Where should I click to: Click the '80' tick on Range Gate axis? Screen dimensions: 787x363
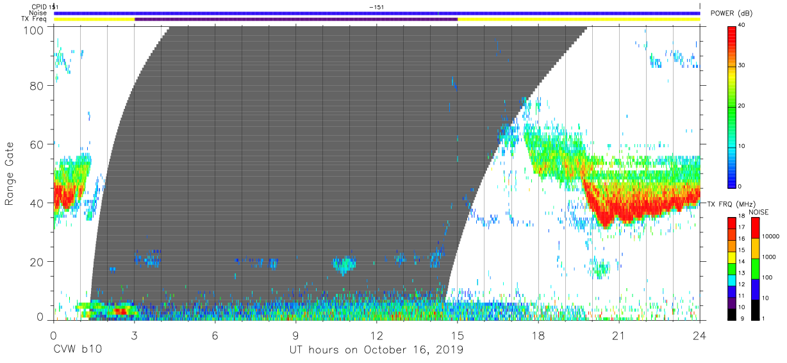tap(36, 86)
